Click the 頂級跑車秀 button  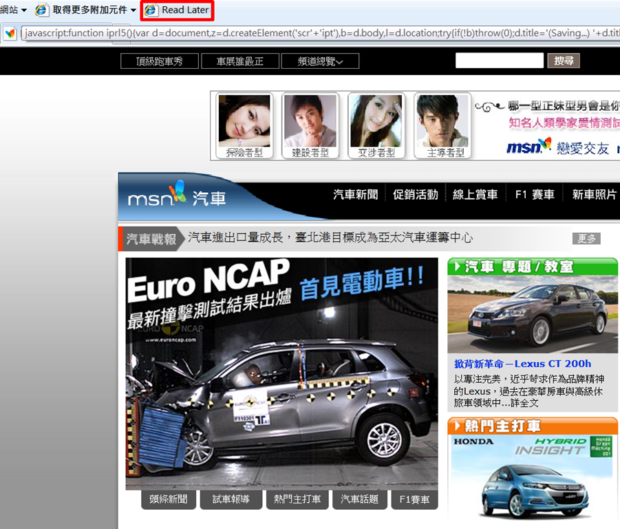160,61
